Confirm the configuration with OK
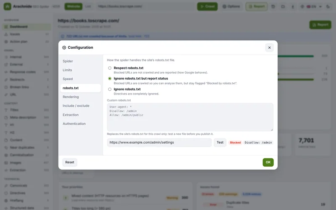Screen dimensions: 336x210 [268, 162]
